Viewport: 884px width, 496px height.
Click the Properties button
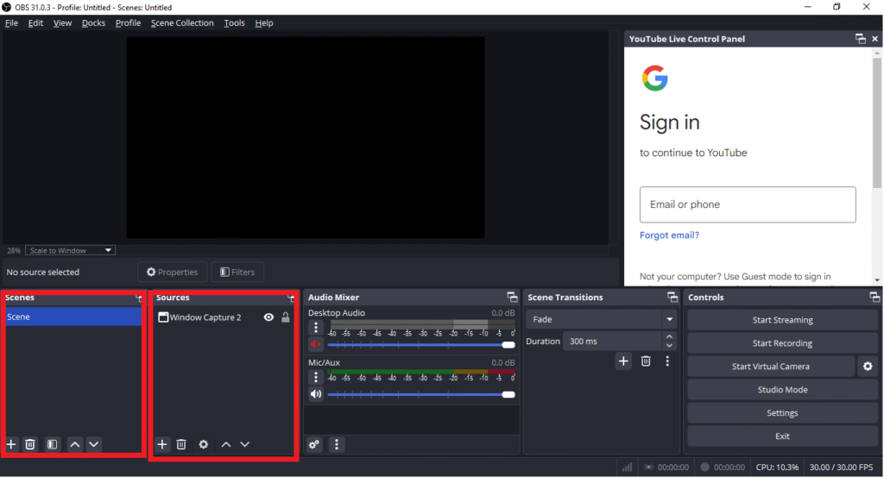pos(173,273)
